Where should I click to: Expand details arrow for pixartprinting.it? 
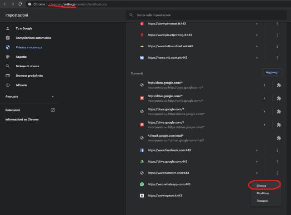tap(257, 35)
